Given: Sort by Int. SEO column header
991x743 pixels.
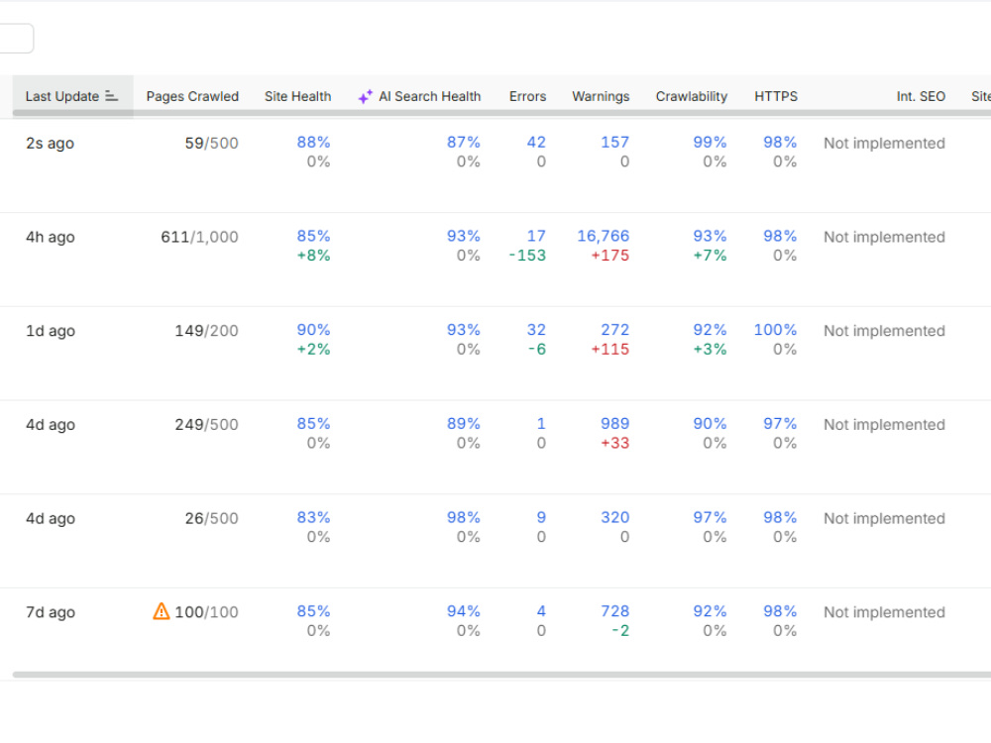Looking at the screenshot, I should 921,96.
